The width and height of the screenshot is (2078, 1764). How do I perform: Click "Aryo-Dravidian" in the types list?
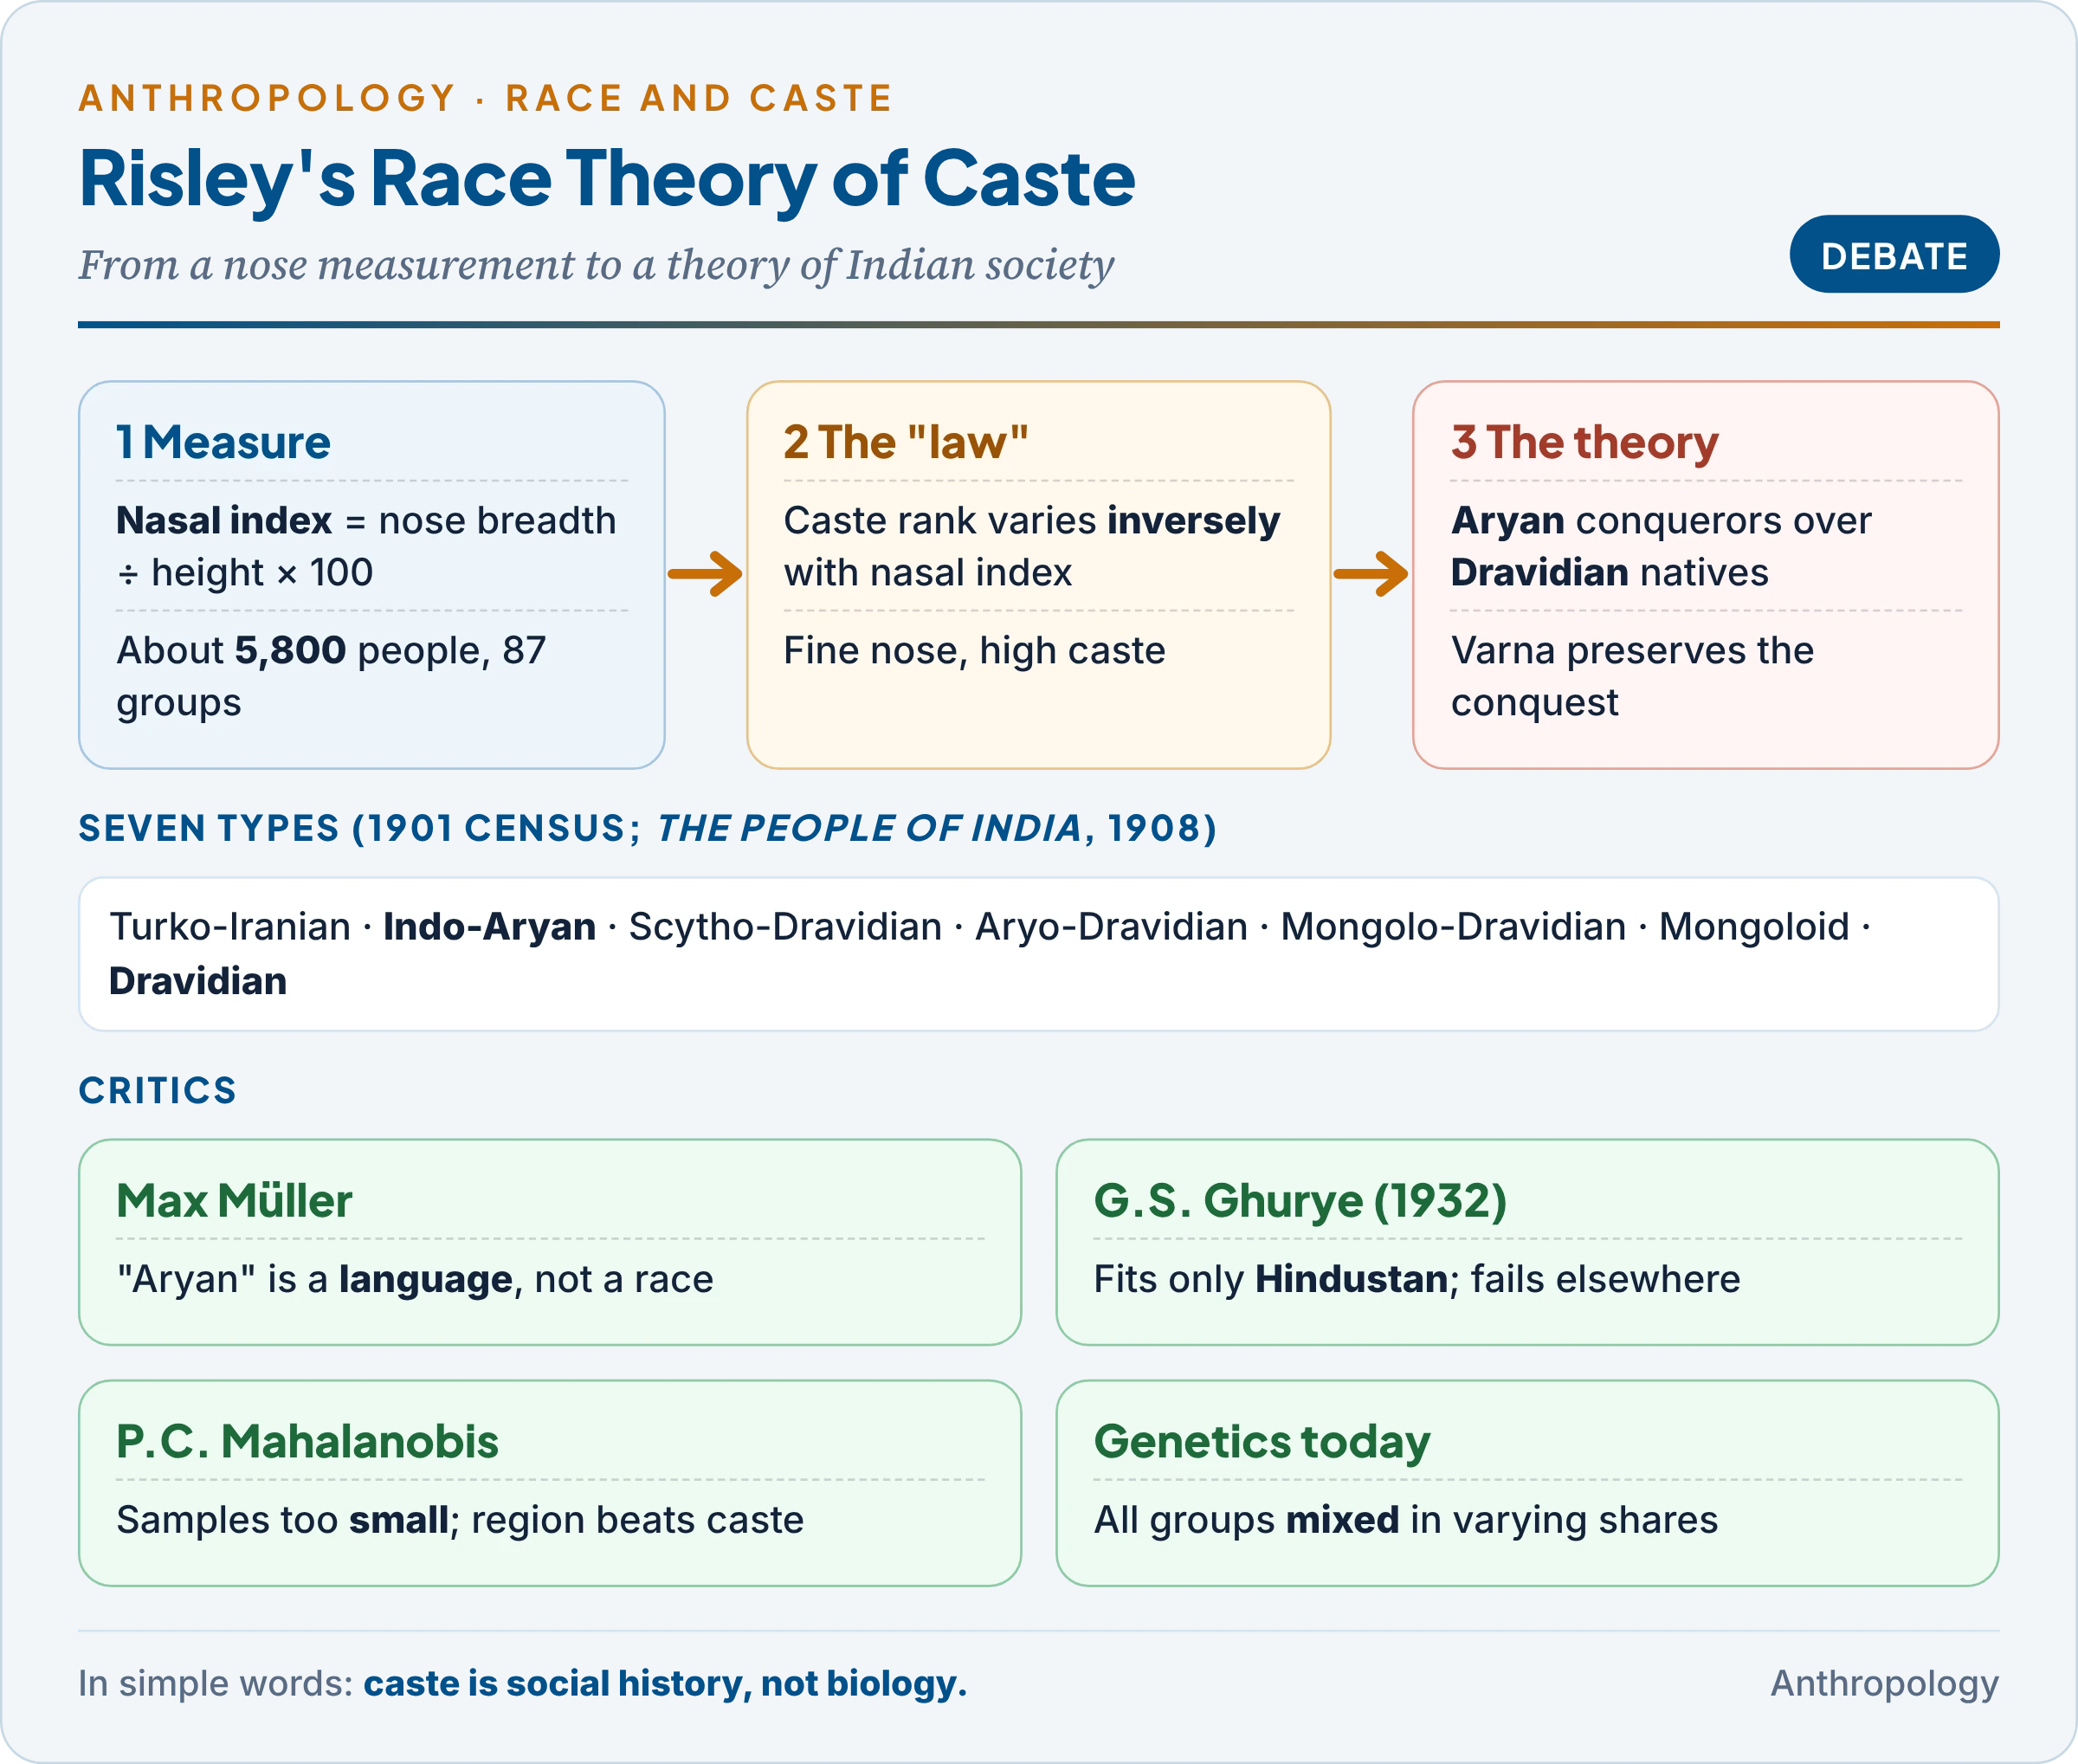click(1111, 927)
